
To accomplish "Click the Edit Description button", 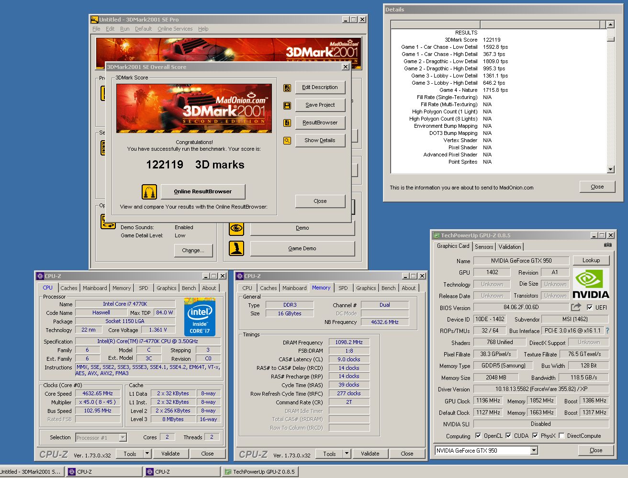I will (x=320, y=88).
